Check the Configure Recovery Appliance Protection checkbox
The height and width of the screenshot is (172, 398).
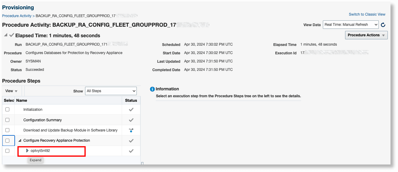point(8,140)
